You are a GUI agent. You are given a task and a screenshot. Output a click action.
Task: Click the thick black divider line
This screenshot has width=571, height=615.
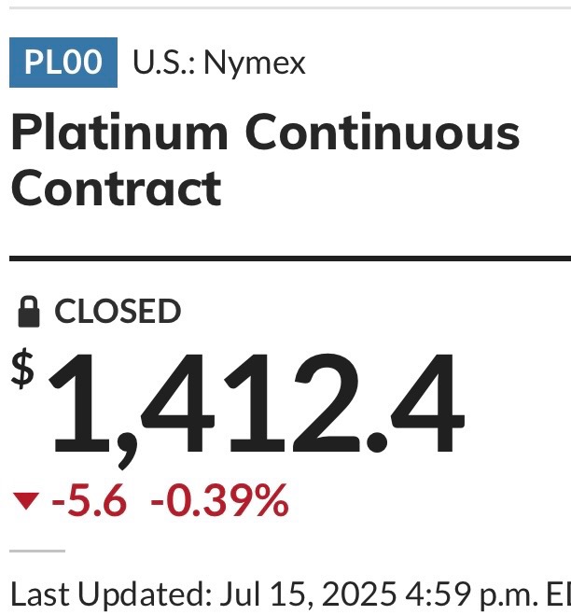[x=290, y=259]
